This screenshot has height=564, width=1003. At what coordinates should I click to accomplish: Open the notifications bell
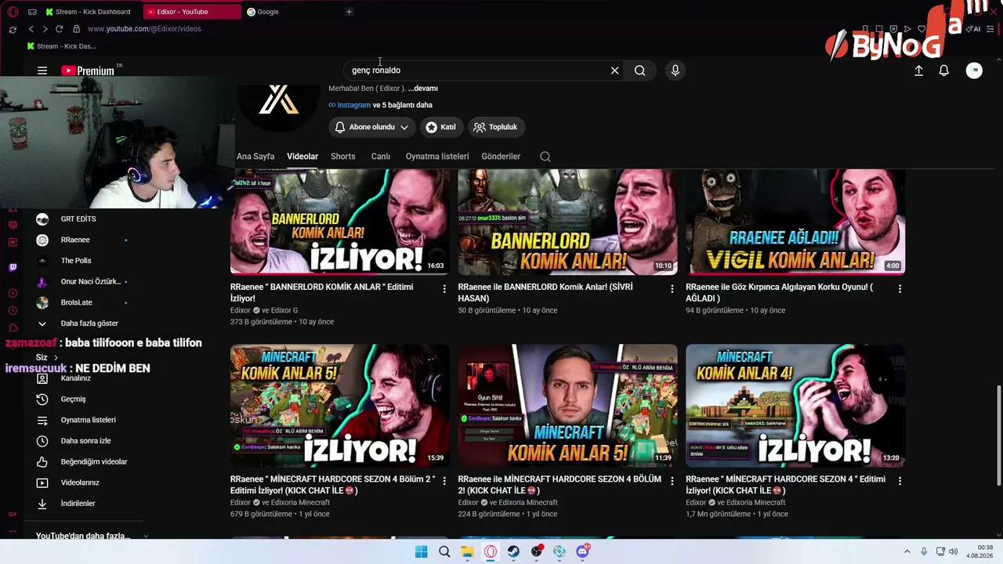click(x=944, y=70)
